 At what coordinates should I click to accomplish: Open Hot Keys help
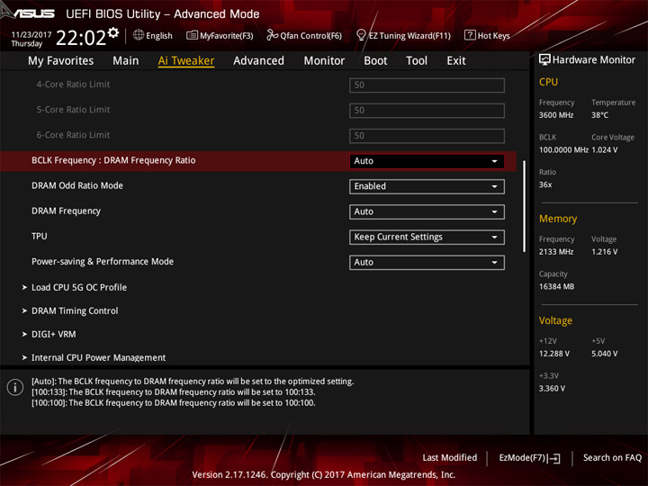click(x=487, y=35)
